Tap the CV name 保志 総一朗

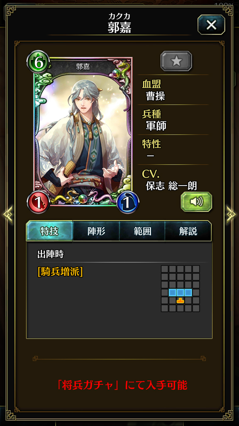coord(171,186)
